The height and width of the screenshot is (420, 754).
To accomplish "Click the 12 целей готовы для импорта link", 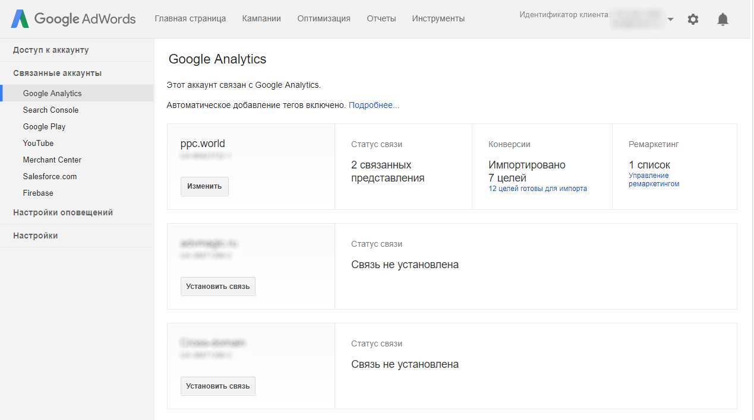I will 538,189.
